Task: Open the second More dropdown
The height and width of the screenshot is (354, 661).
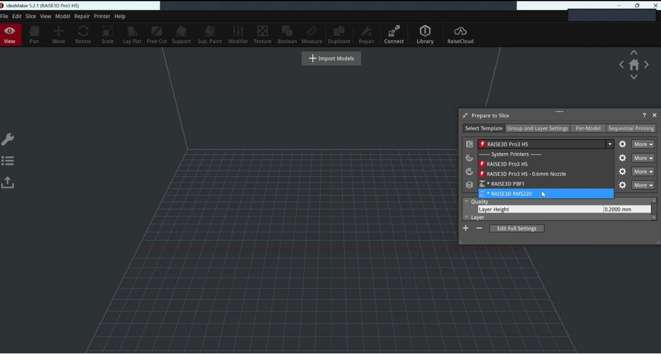Action: point(643,158)
